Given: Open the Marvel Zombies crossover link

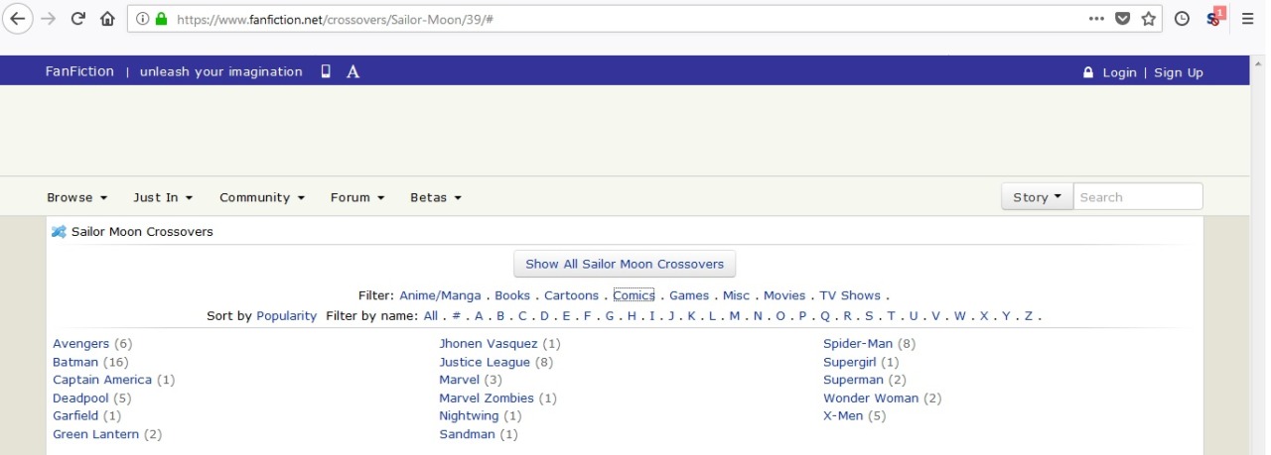Looking at the screenshot, I should coord(487,398).
